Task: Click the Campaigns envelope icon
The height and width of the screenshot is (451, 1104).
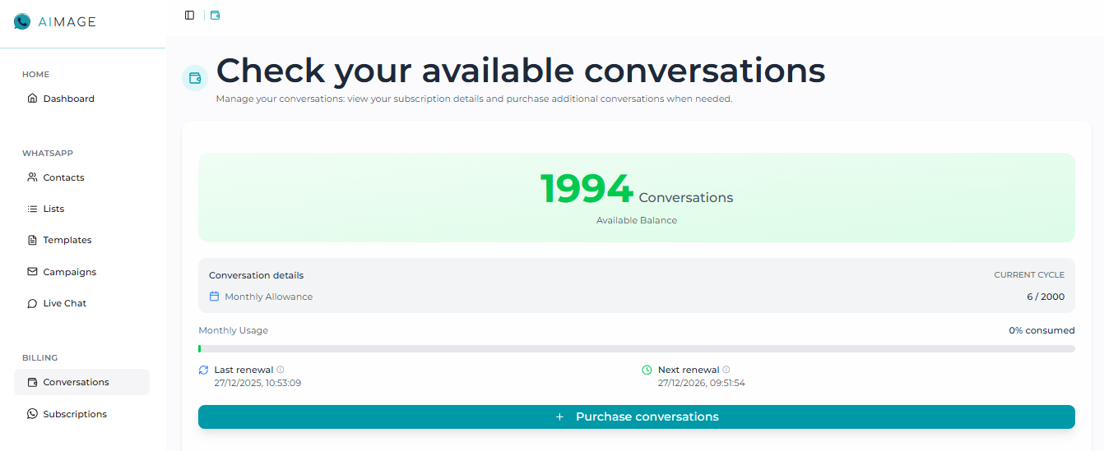Action: coord(33,272)
